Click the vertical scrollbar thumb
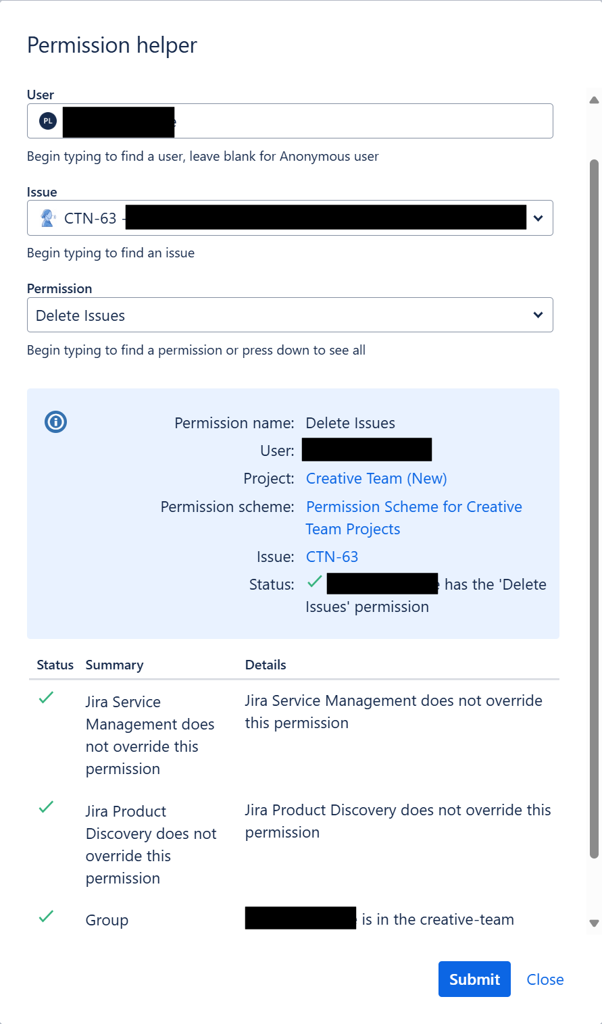 pos(594,509)
